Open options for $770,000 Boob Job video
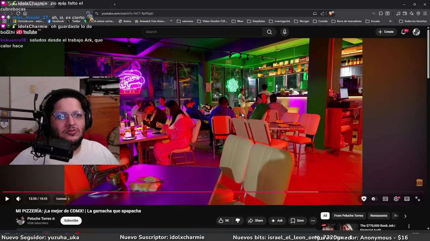Viewport: 430px width, 241px height. [x=409, y=226]
